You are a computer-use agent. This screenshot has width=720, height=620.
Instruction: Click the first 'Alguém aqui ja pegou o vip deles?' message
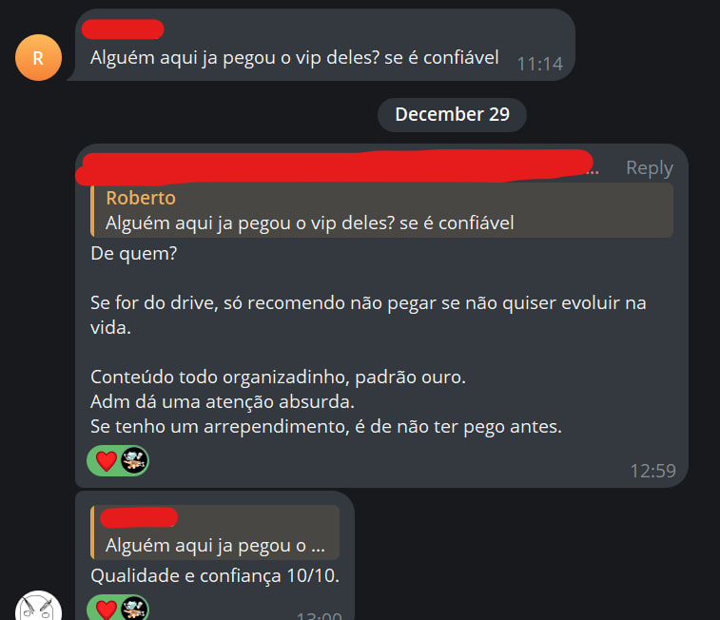(x=294, y=58)
